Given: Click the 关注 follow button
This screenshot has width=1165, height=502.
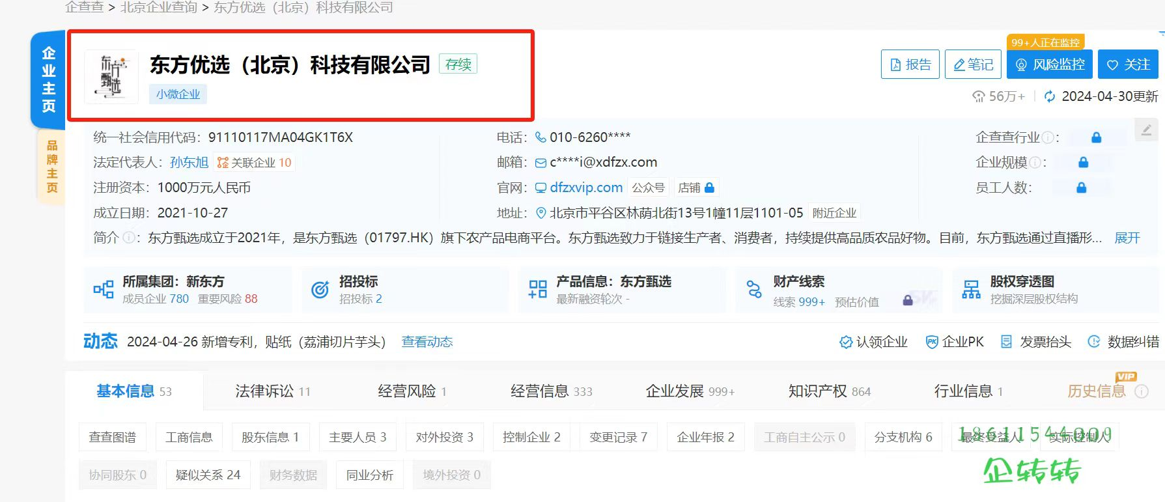Looking at the screenshot, I should [x=1128, y=64].
